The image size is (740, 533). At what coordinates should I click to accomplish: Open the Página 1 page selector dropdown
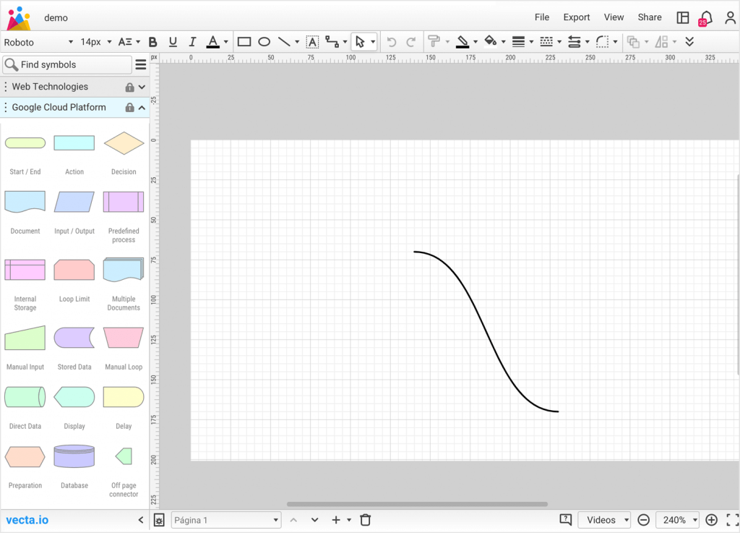point(225,519)
